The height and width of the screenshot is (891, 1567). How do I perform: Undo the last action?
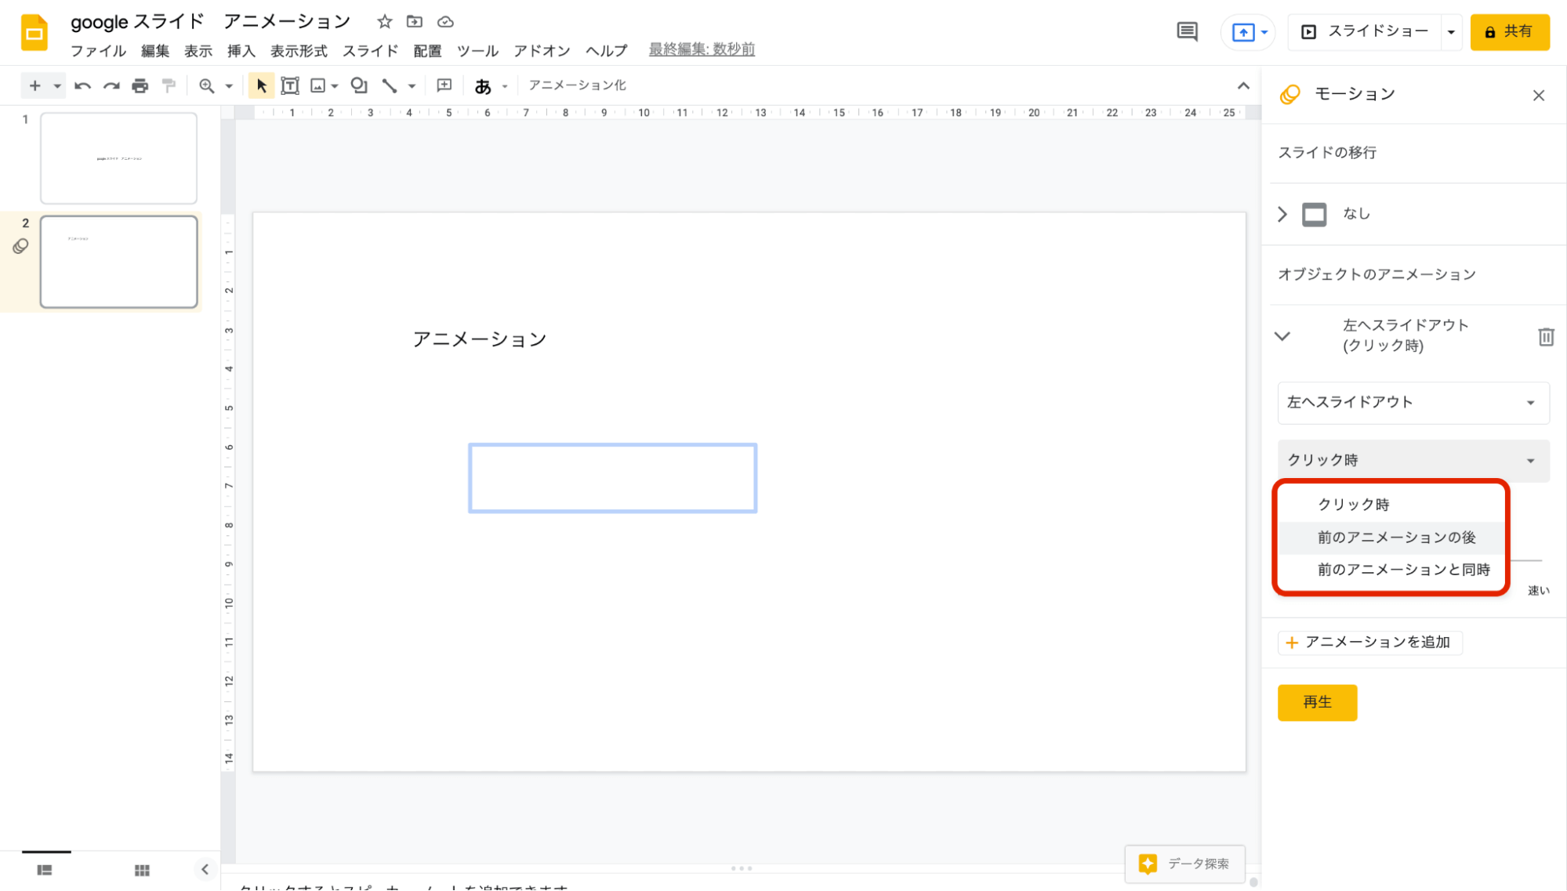(x=82, y=85)
